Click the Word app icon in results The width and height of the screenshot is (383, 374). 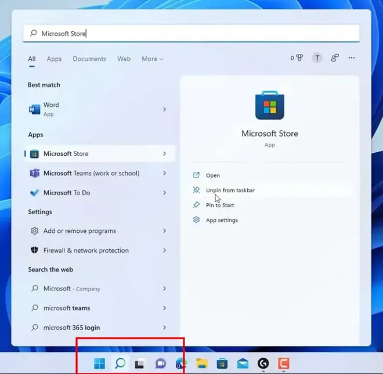pos(34,109)
